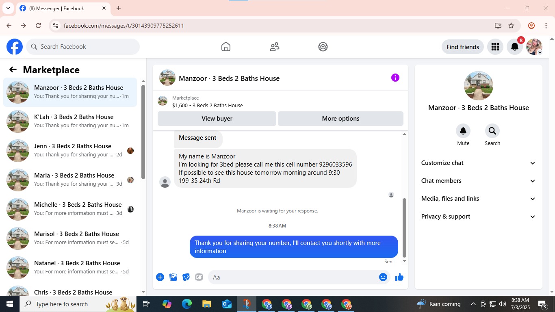Expand the Chat members section
The image size is (555, 312).
(x=479, y=181)
